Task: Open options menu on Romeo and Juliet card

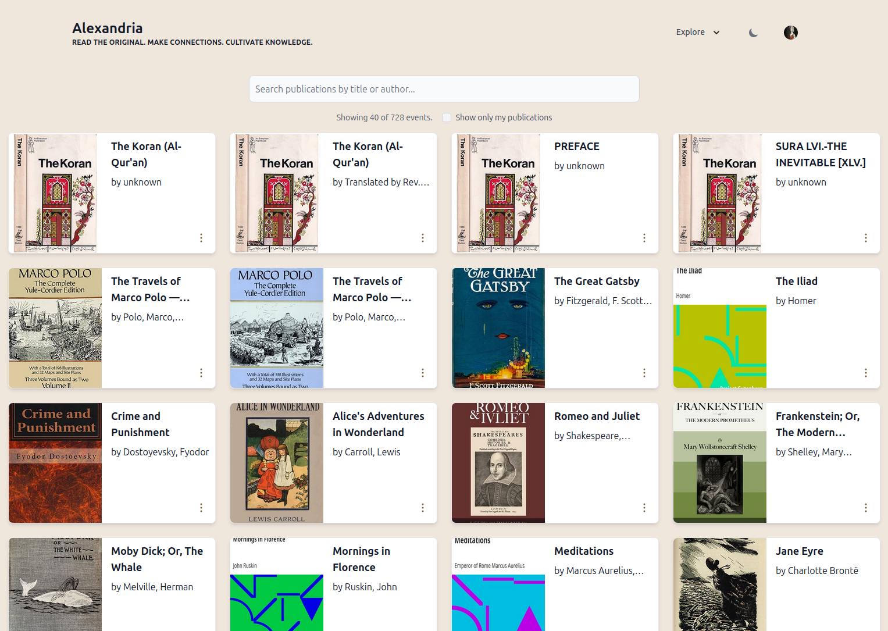Action: click(x=644, y=508)
